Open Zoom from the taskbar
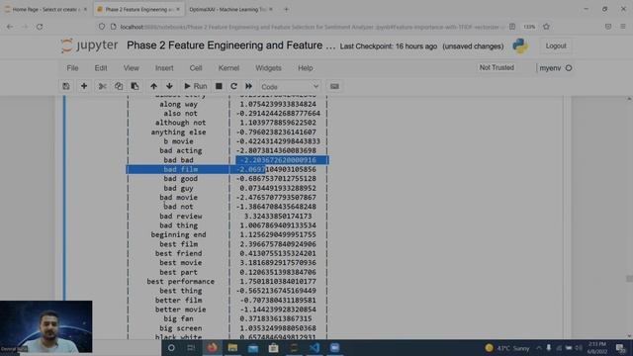 [x=334, y=347]
